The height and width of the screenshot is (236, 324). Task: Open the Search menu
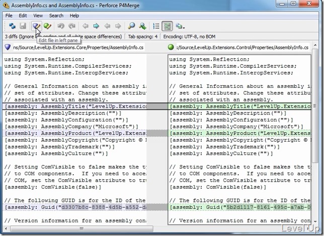click(x=56, y=16)
